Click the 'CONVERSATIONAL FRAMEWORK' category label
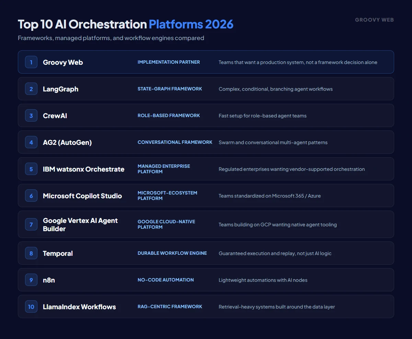This screenshot has height=339, width=412. 175,142
